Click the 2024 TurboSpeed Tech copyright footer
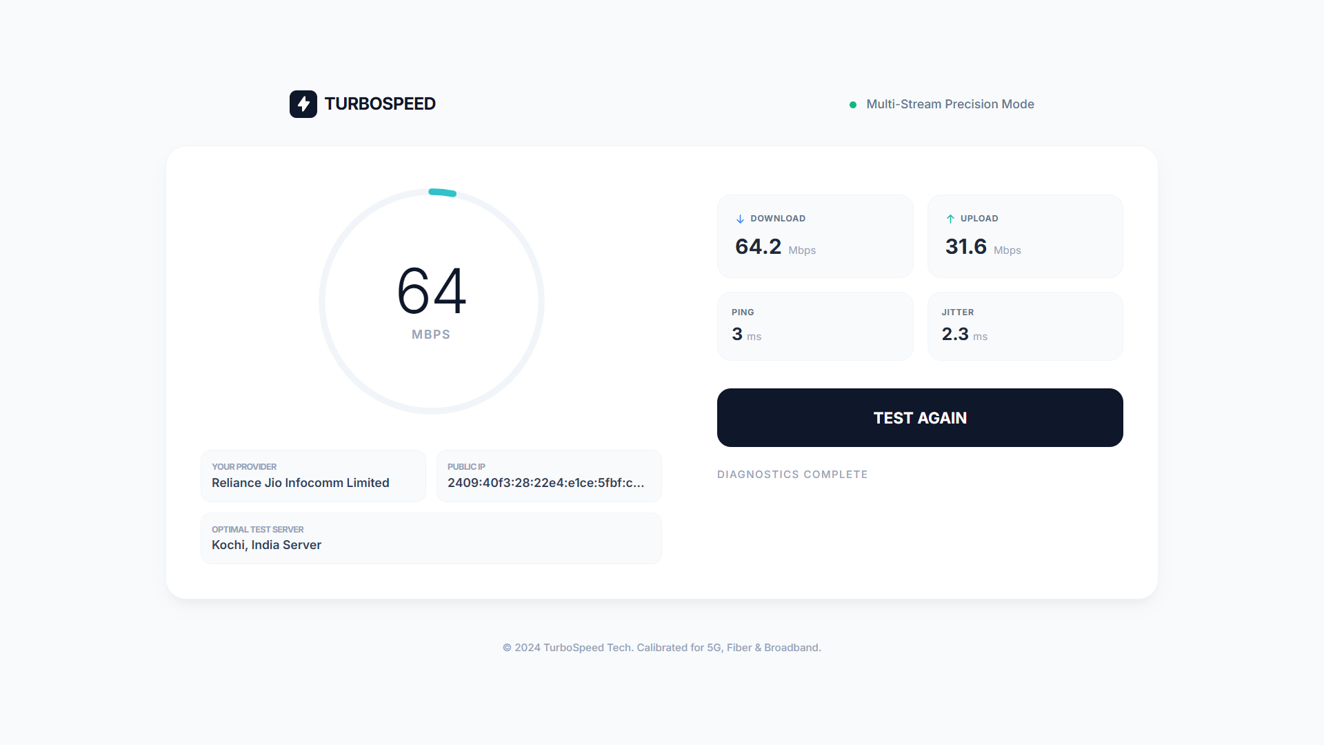The image size is (1324, 745). click(x=661, y=648)
